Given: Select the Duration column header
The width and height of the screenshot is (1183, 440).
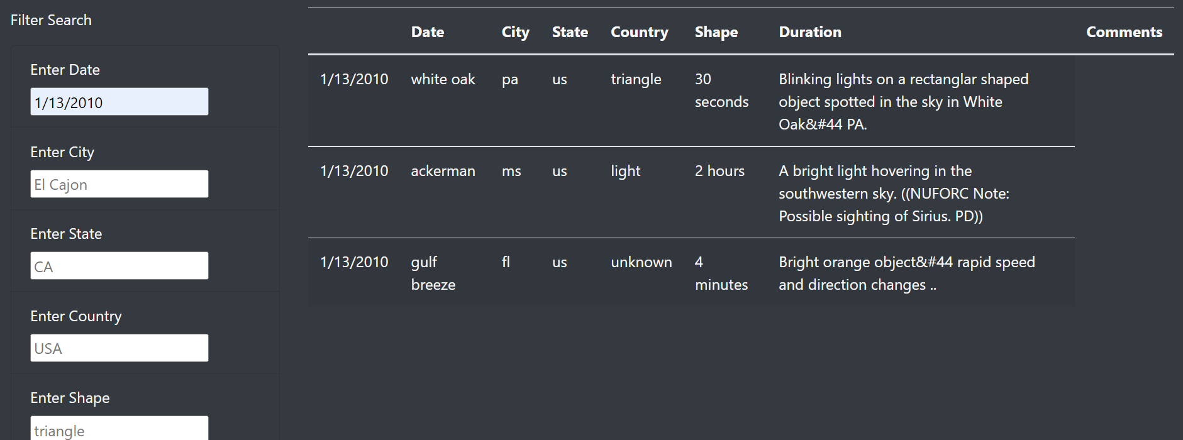Looking at the screenshot, I should click(x=809, y=31).
